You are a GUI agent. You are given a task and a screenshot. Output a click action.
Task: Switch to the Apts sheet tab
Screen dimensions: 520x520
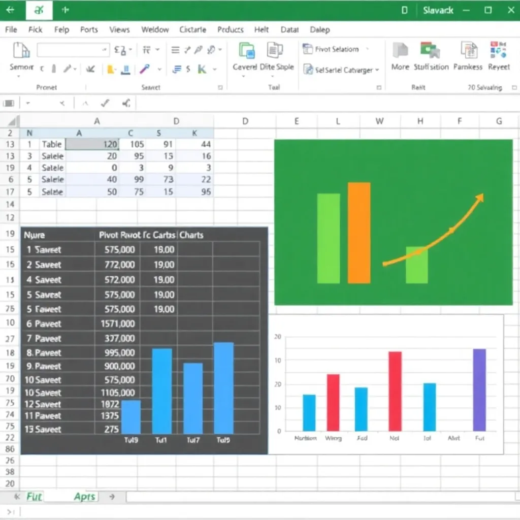84,497
